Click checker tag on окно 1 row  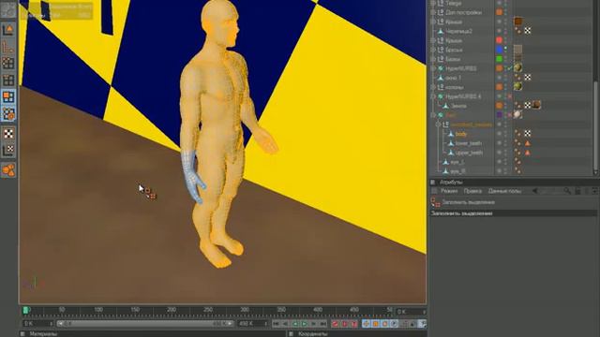528,77
